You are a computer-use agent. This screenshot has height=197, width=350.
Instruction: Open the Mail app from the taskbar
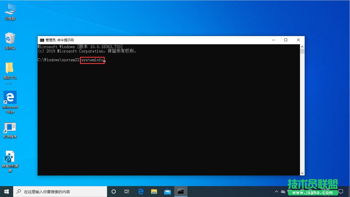click(x=167, y=191)
